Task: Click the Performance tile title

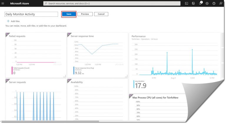Action: pyautogui.click(x=139, y=36)
